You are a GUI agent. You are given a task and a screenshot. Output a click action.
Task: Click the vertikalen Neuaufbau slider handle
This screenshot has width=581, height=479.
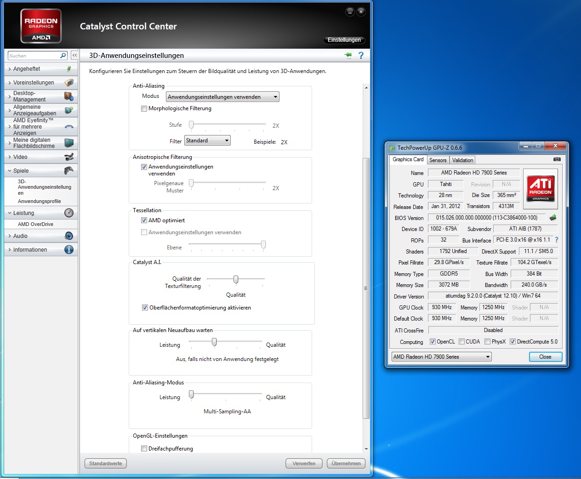[x=214, y=342]
